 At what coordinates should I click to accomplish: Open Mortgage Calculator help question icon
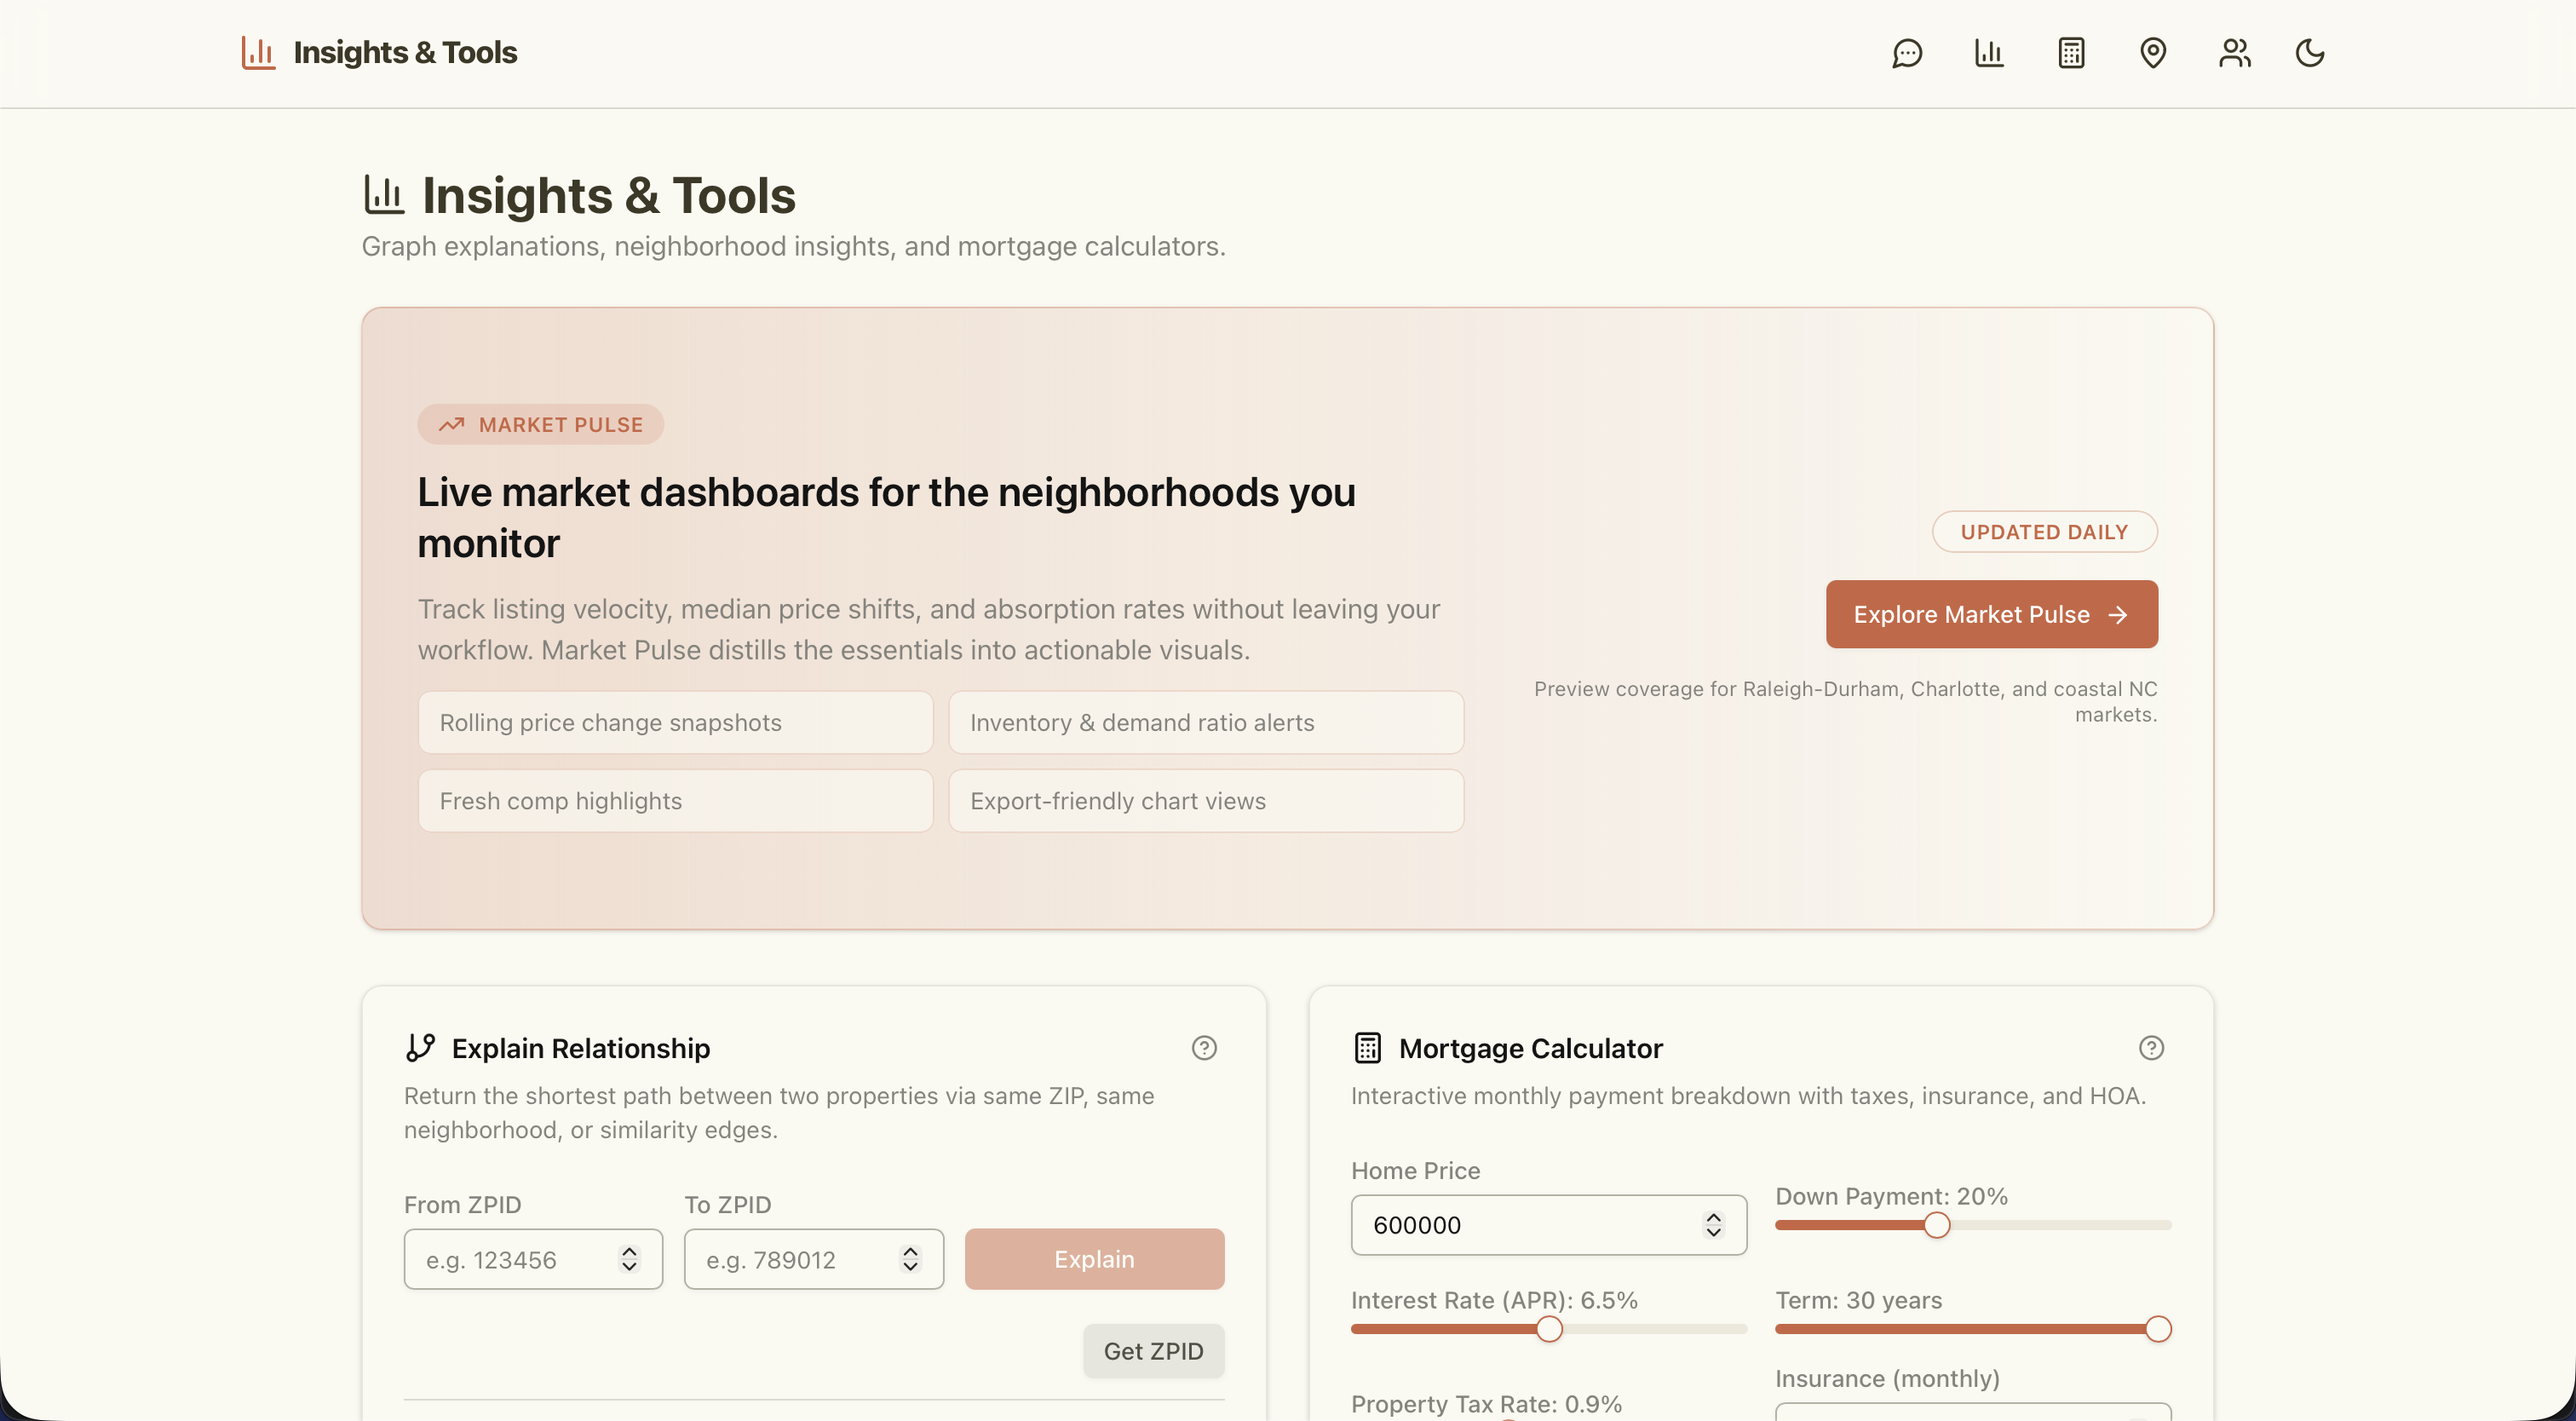coord(2151,1048)
